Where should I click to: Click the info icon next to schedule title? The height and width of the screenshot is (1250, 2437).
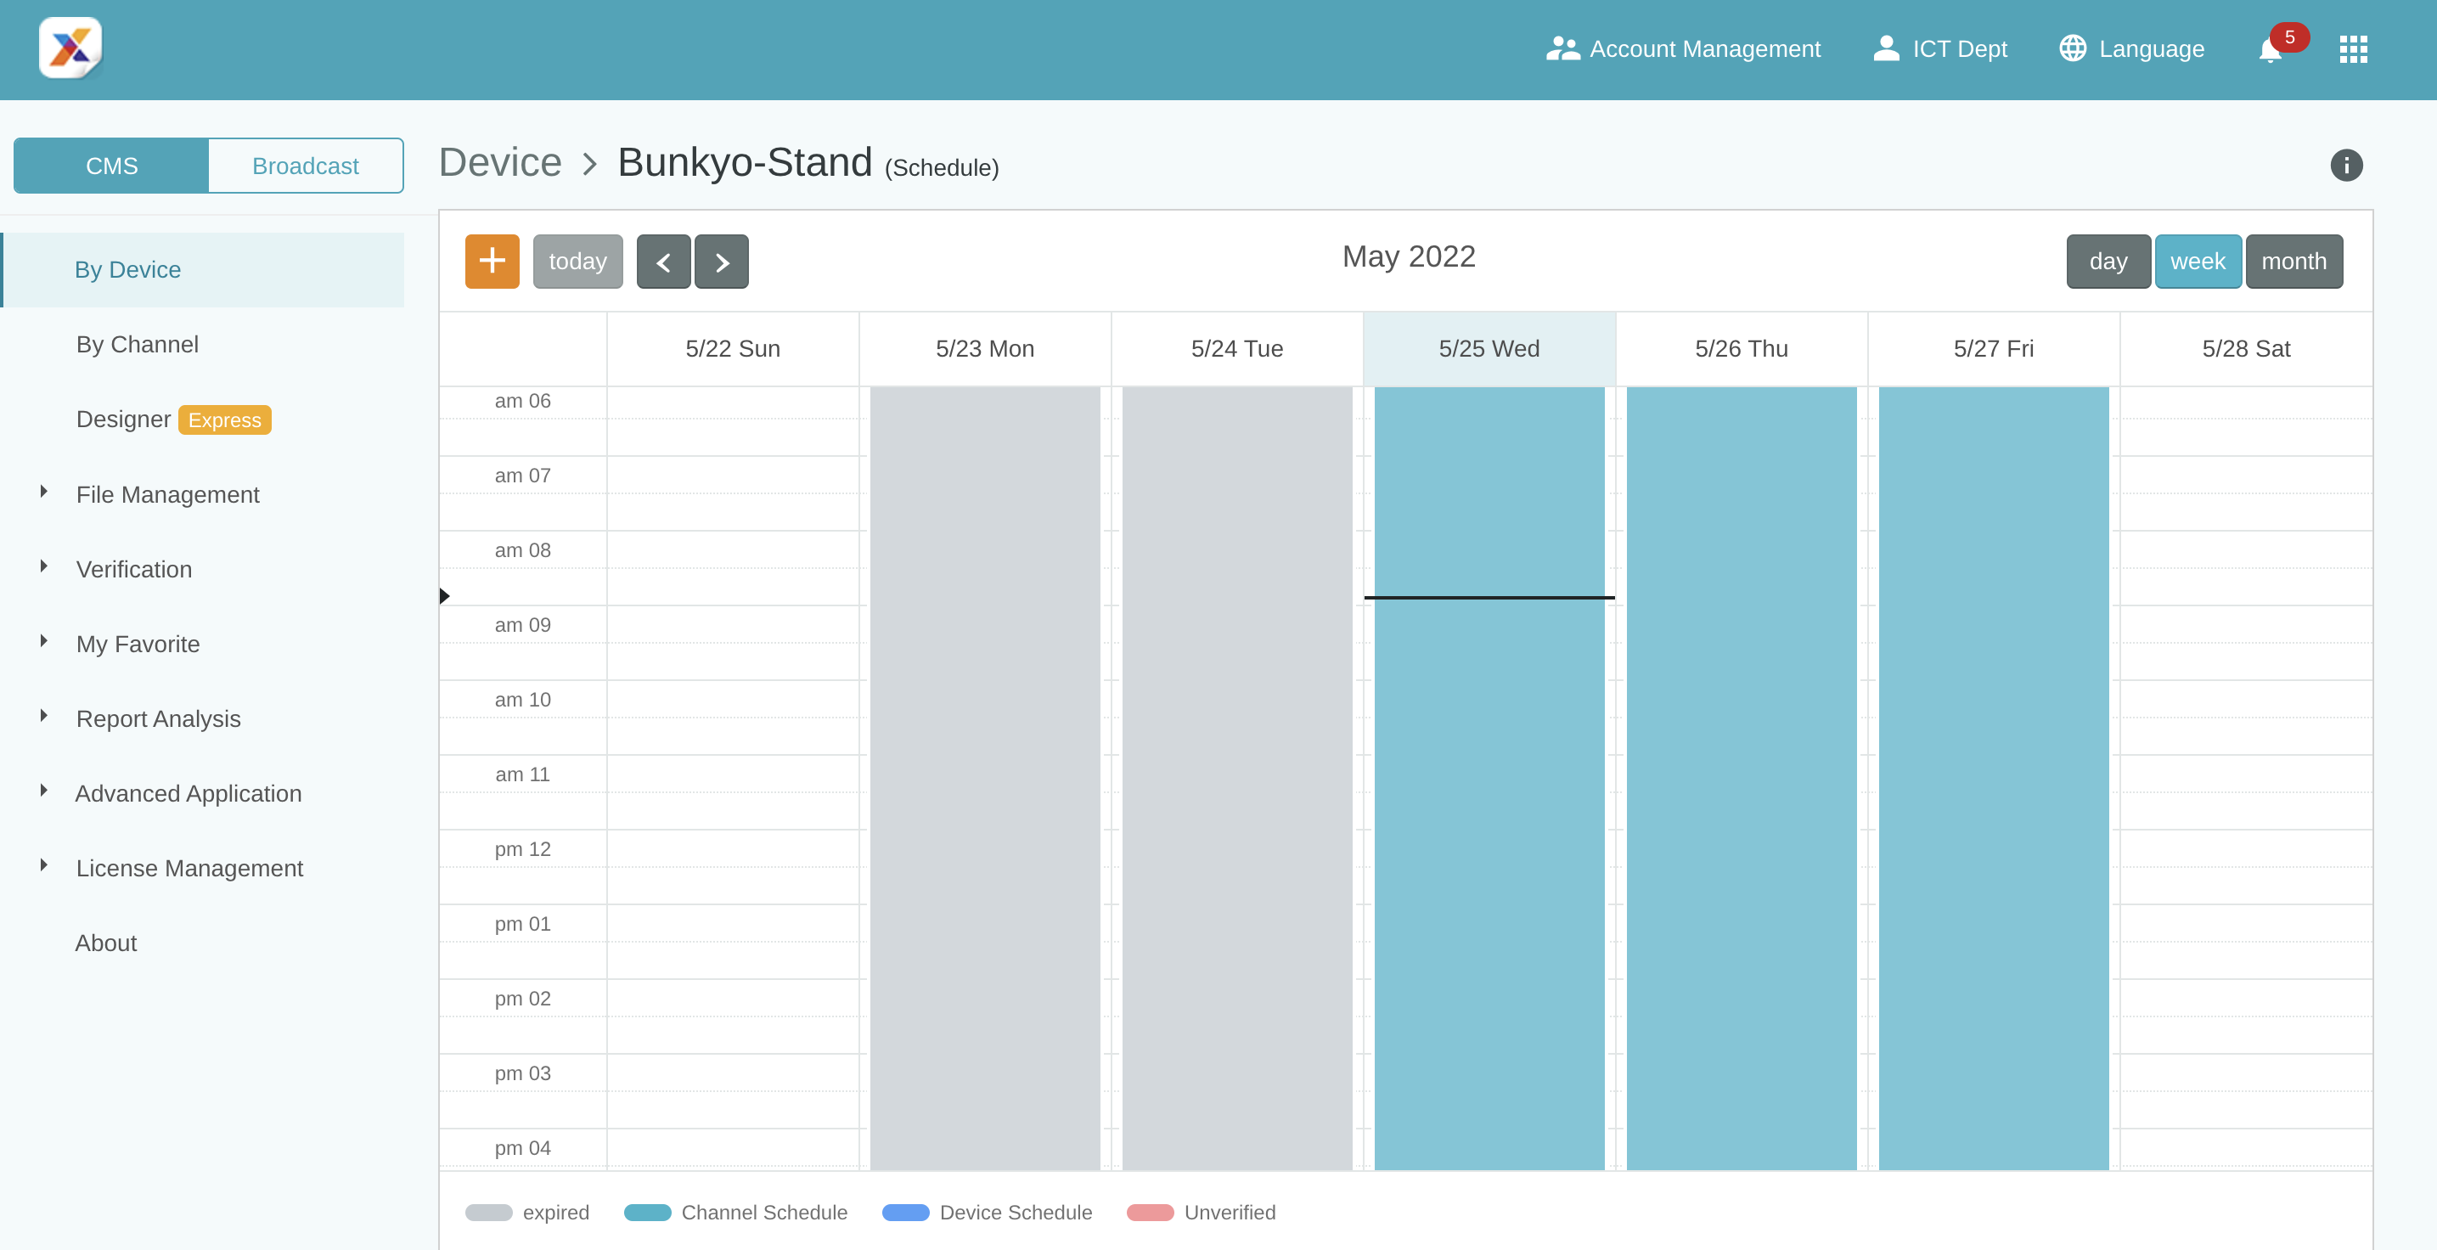pos(2345,166)
